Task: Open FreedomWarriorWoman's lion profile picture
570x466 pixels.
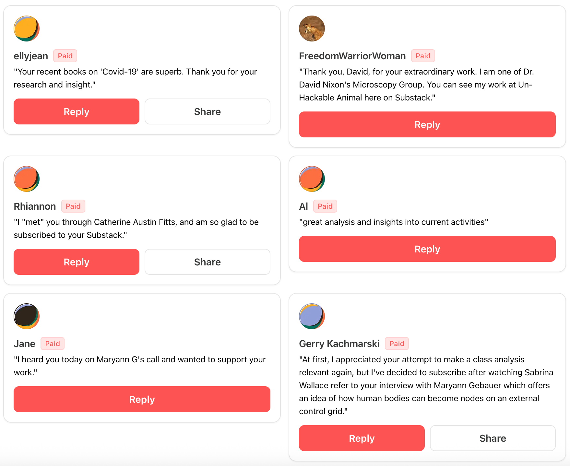Action: pyautogui.click(x=312, y=29)
